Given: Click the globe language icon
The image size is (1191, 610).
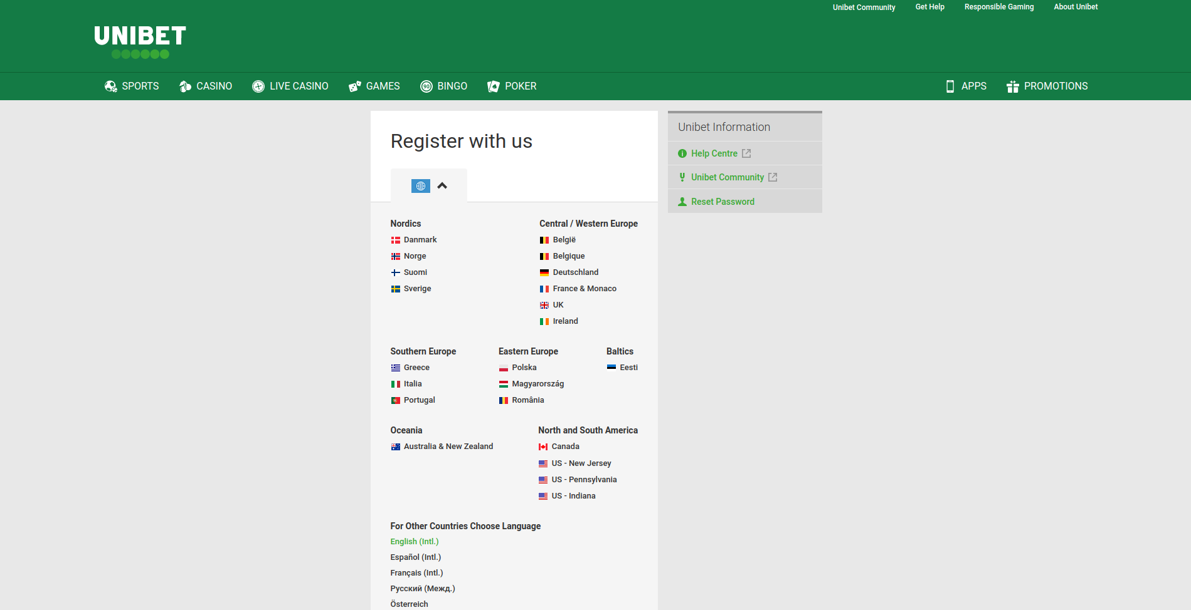Looking at the screenshot, I should coord(421,186).
